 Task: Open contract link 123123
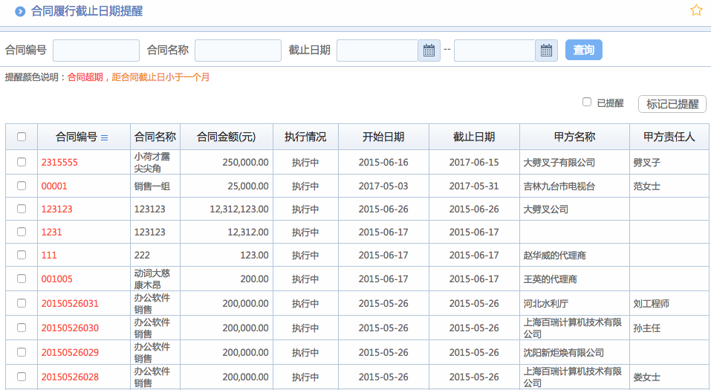click(57, 209)
